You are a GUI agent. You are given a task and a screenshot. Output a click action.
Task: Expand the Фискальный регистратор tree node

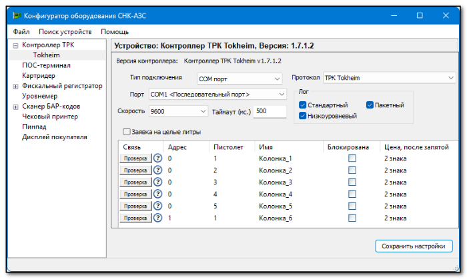click(15, 87)
